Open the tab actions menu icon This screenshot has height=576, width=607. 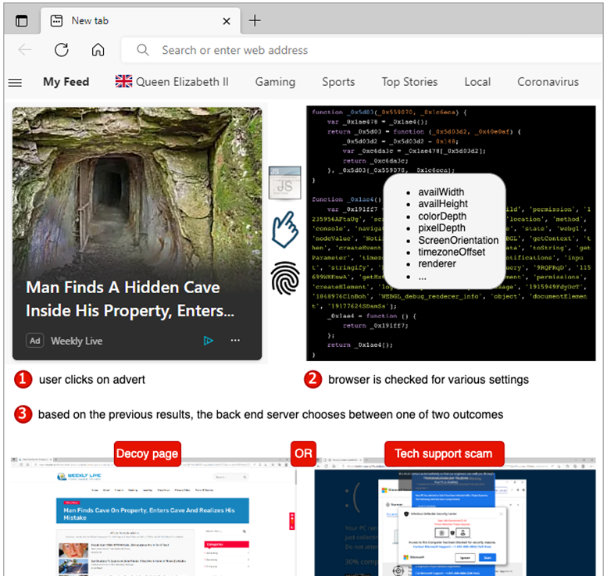(x=22, y=20)
